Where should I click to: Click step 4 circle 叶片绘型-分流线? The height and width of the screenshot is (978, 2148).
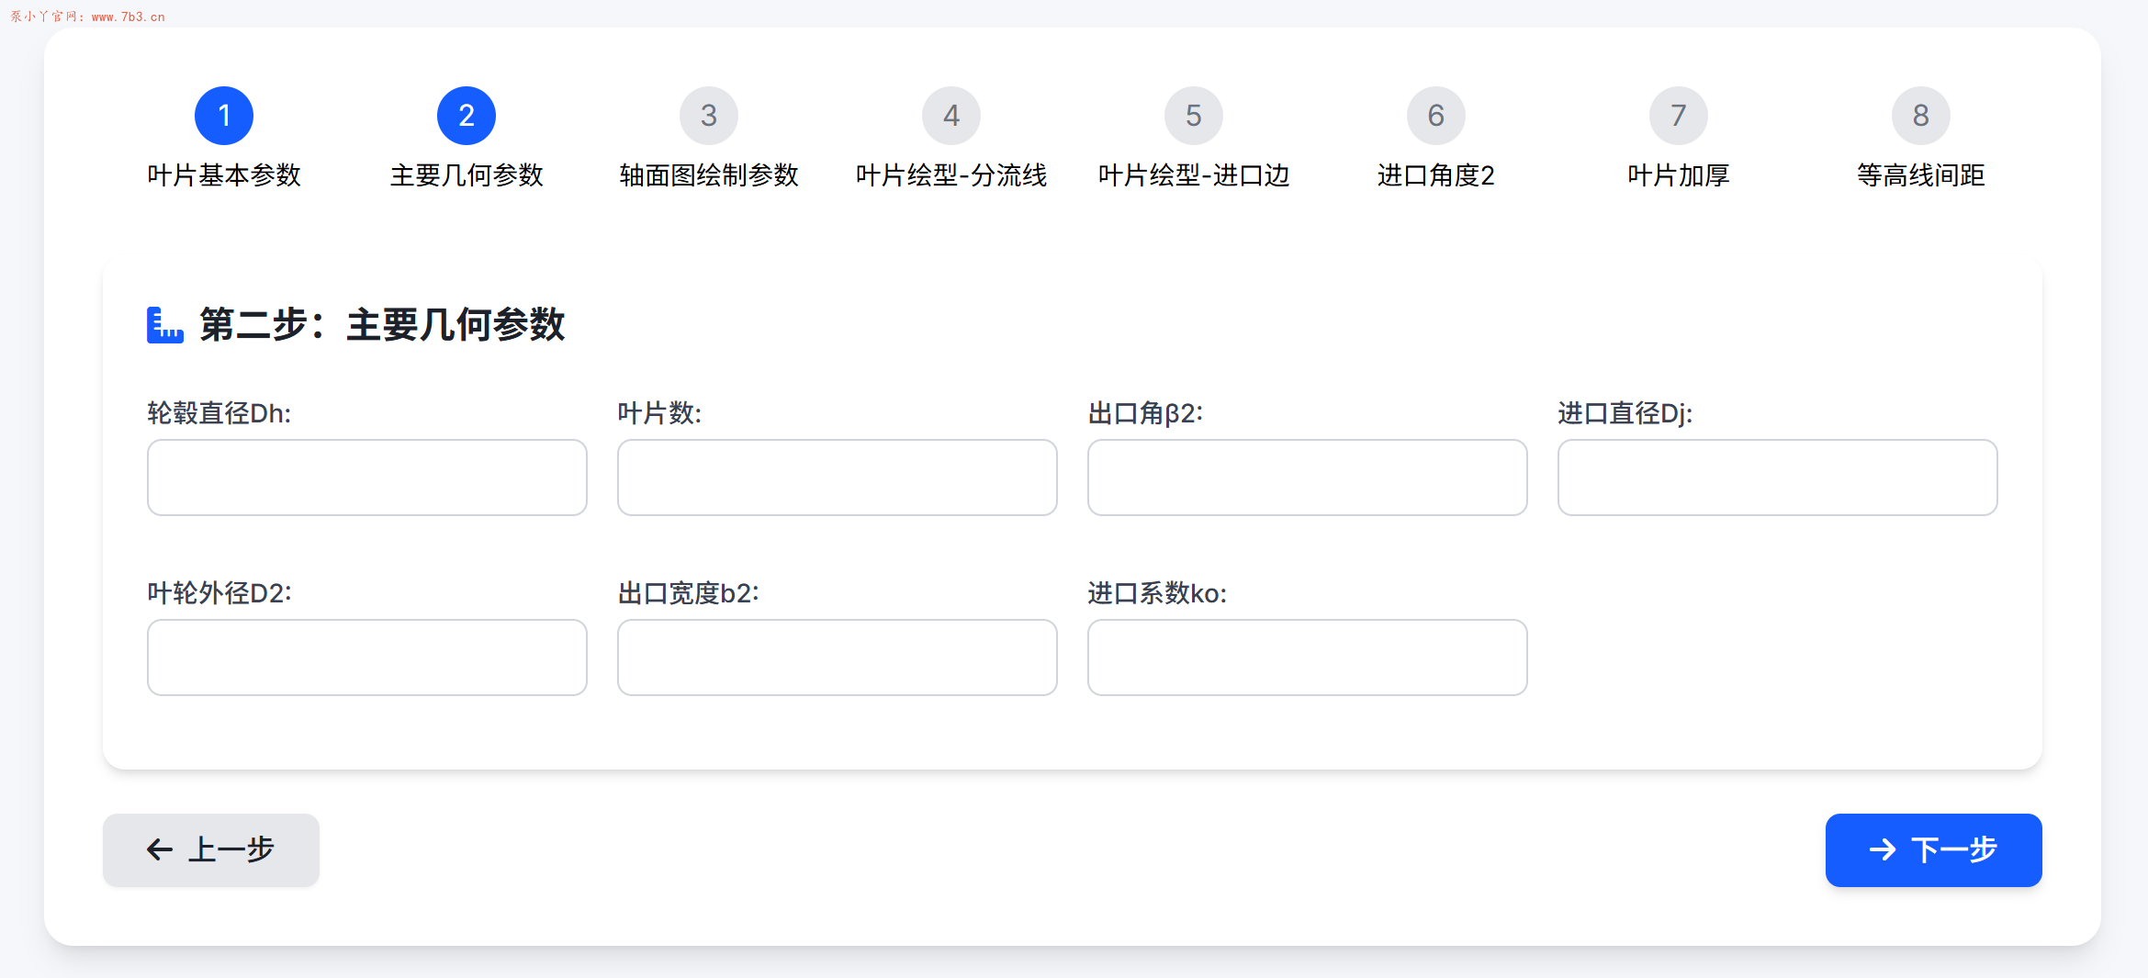951,116
